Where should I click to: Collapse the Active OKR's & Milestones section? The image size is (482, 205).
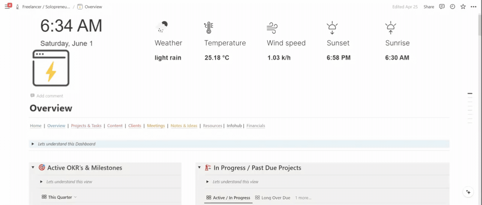(33, 168)
